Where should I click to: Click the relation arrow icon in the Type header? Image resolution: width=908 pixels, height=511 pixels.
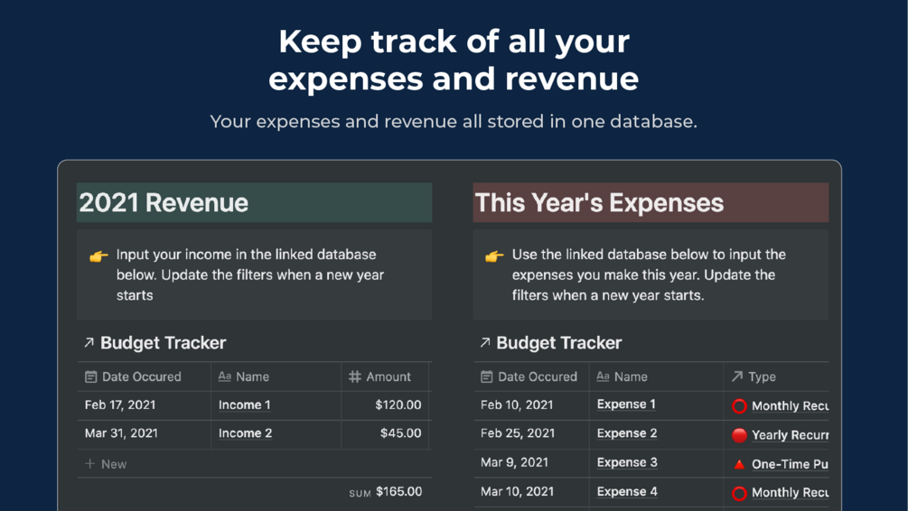point(737,377)
